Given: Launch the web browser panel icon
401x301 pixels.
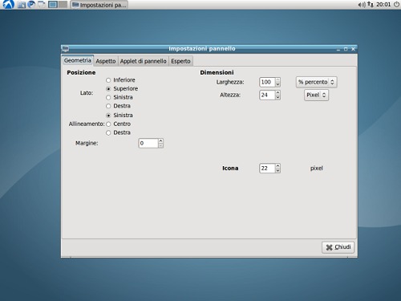Looking at the screenshot, I should pos(31,4).
